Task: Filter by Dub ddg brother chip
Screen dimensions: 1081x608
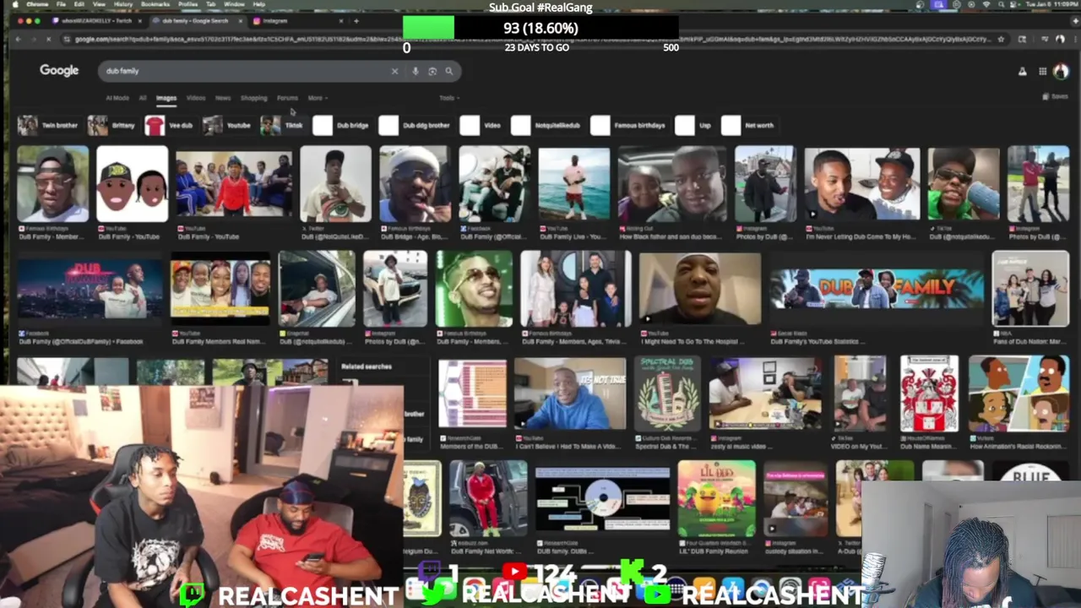Action: [415, 125]
